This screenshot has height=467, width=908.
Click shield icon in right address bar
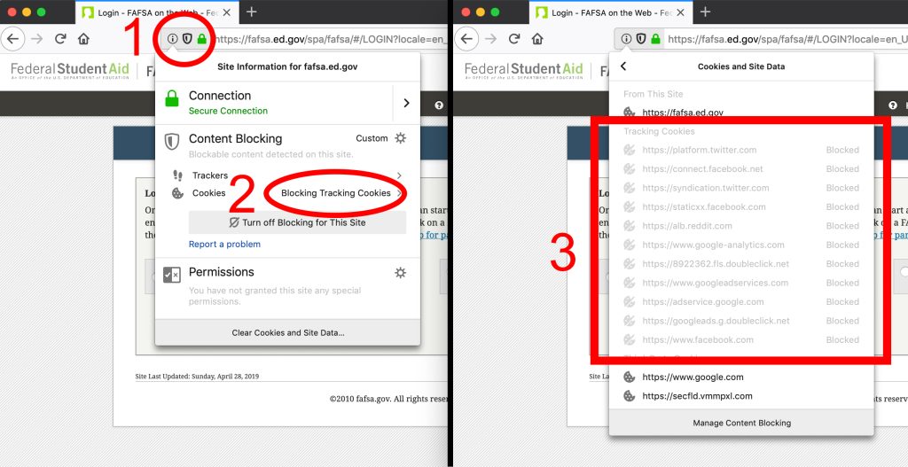point(640,39)
